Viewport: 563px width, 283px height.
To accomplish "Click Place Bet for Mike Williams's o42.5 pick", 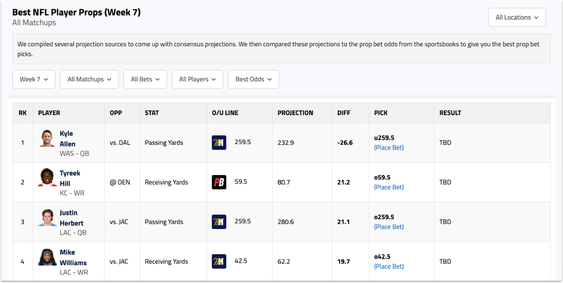I will (388, 267).
